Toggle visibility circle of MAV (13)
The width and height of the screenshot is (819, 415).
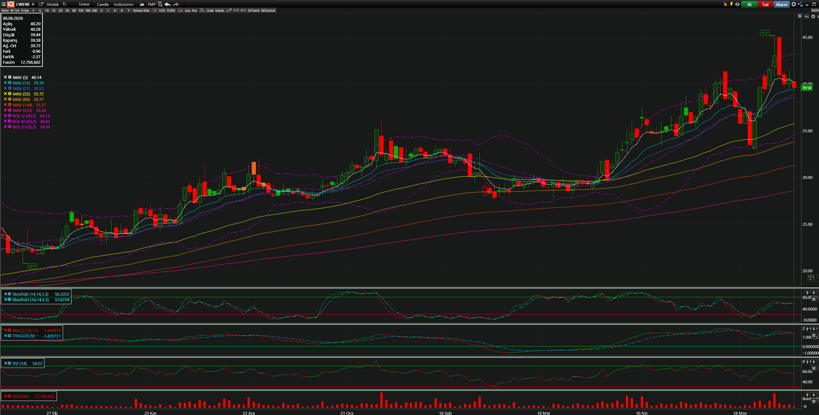click(x=10, y=83)
